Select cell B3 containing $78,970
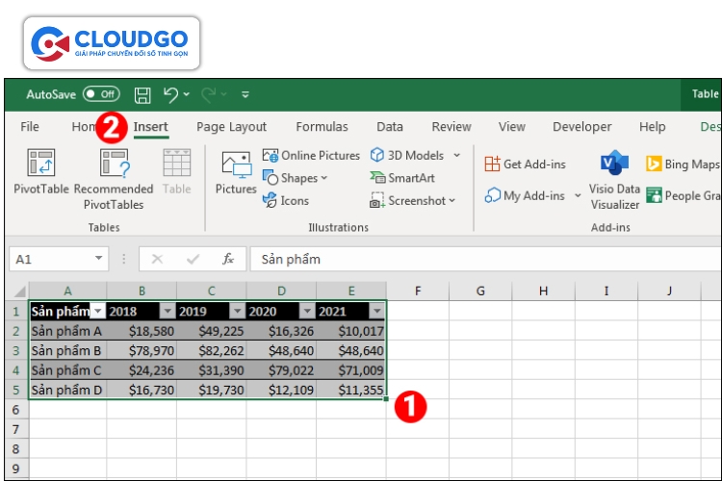Viewport: 722px width, 481px height. click(x=142, y=351)
